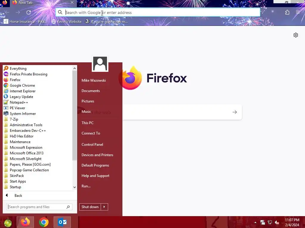Expand the 7-Zip folder
The image size is (305, 228).
14,119
